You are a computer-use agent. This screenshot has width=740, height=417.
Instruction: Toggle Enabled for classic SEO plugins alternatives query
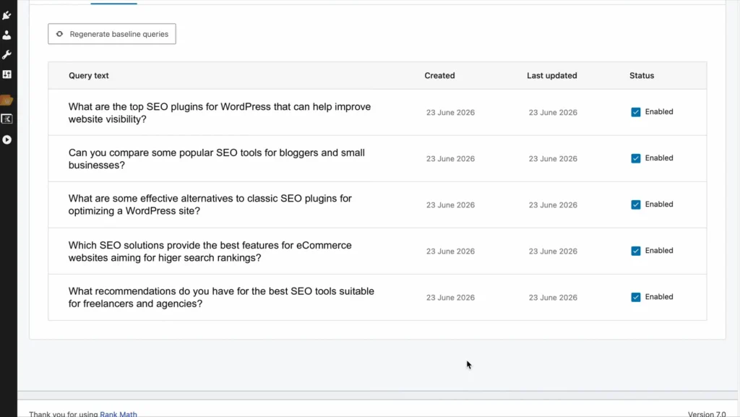[636, 205]
